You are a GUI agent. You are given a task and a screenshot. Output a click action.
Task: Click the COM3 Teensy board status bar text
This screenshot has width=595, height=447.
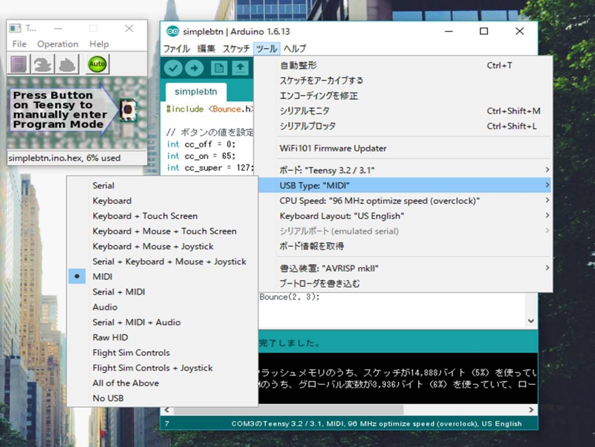pyautogui.click(x=377, y=424)
